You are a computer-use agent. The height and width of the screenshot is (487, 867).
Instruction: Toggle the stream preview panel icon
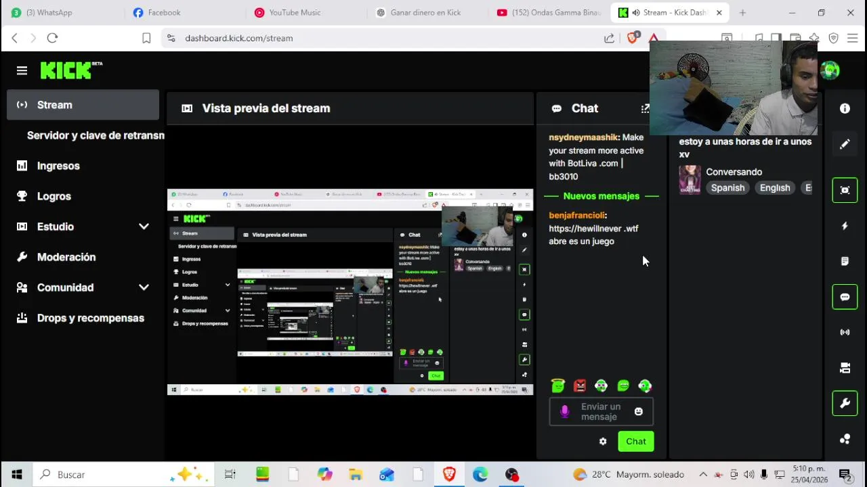(x=845, y=190)
